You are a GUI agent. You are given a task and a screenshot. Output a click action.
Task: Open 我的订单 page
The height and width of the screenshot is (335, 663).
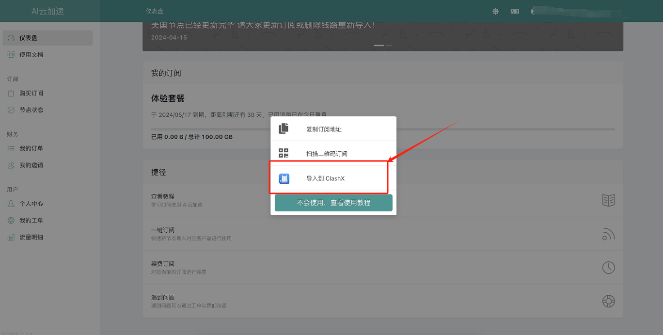[47, 148]
